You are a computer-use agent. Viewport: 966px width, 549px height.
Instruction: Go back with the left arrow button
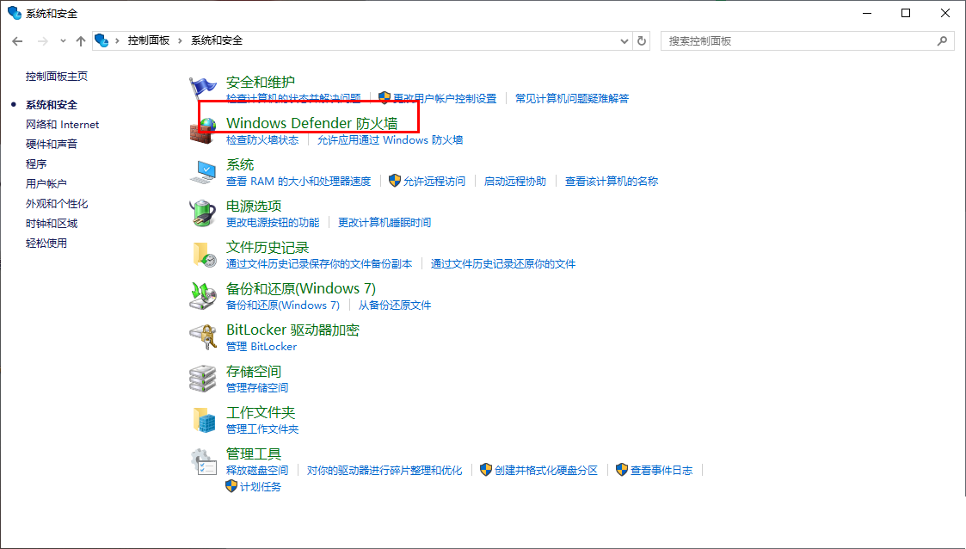pyautogui.click(x=17, y=41)
